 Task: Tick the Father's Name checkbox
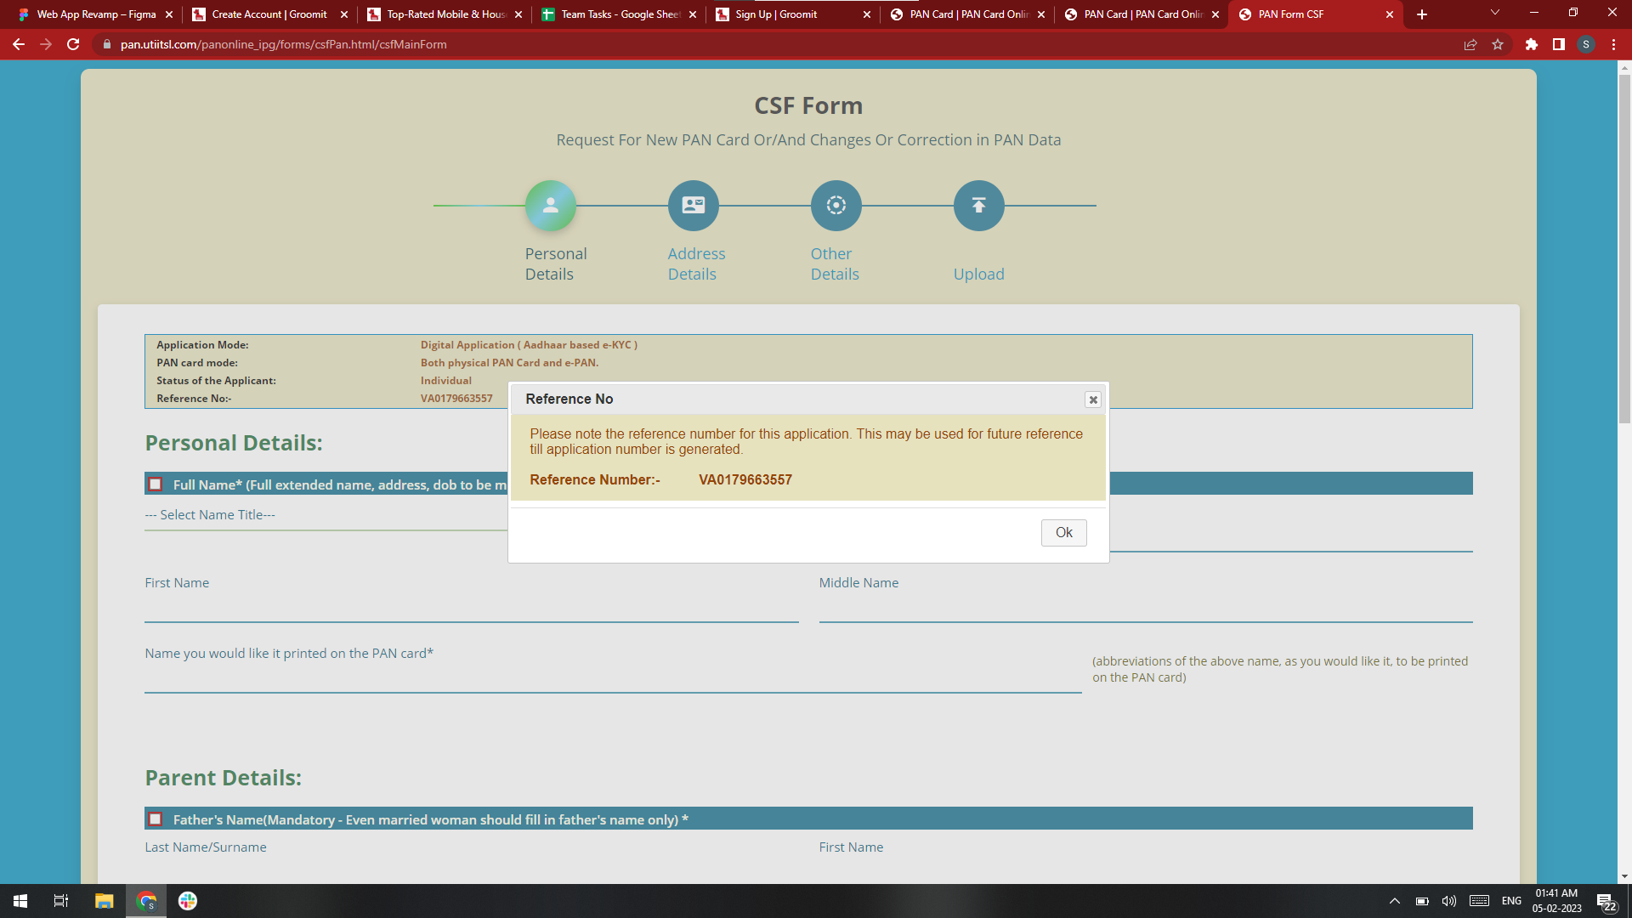156,819
